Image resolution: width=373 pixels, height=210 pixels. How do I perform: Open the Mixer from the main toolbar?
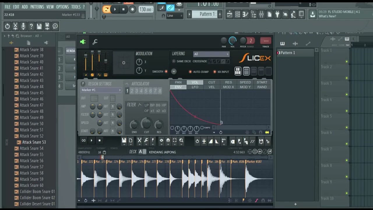[261, 14]
